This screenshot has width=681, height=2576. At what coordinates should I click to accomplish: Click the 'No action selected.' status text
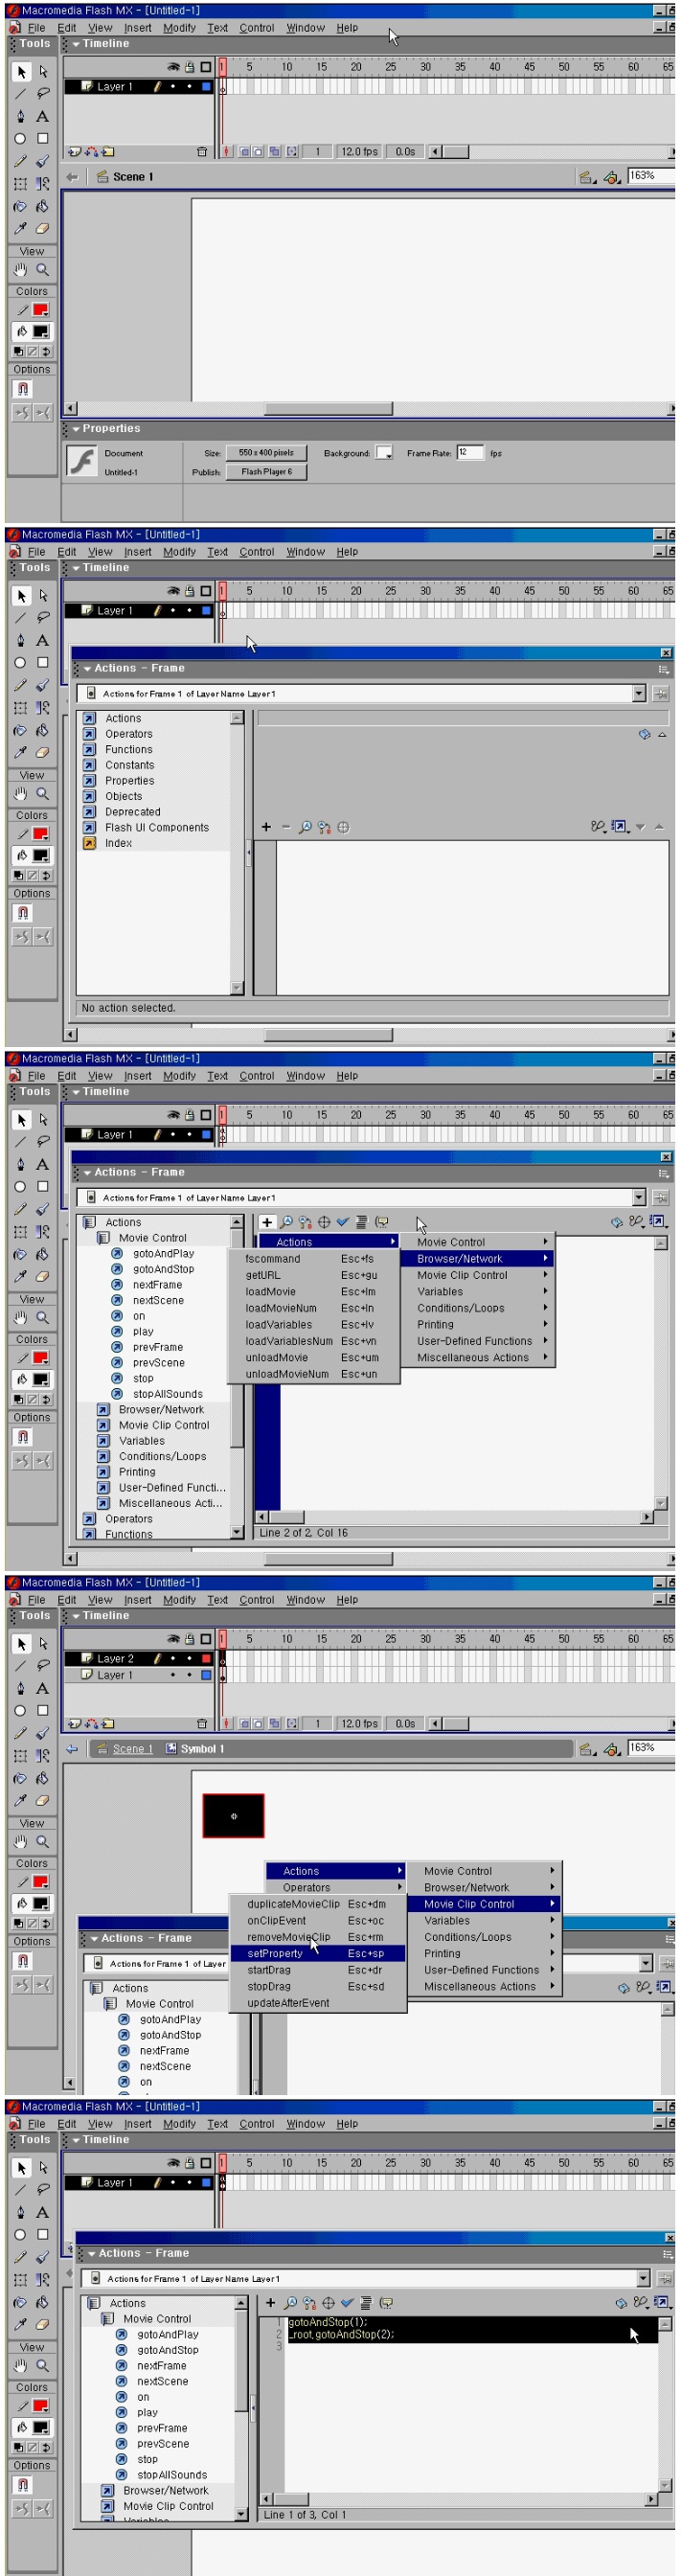128,1008
